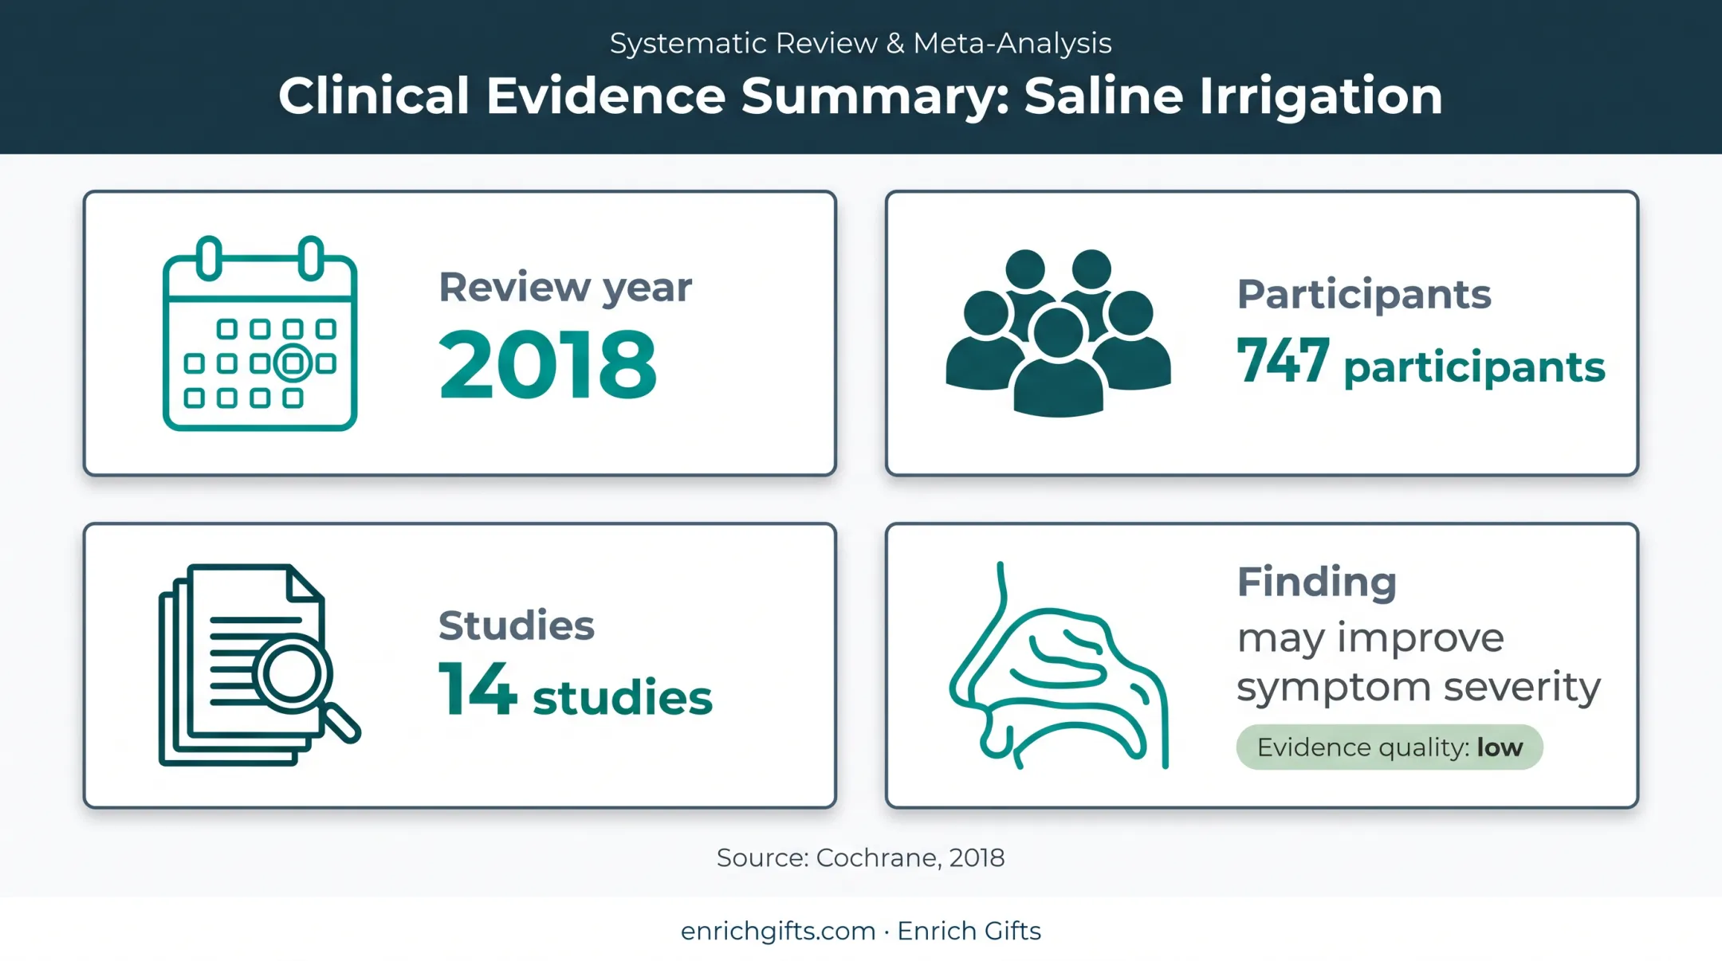Click the calendar icon in Review year card

tap(260, 333)
